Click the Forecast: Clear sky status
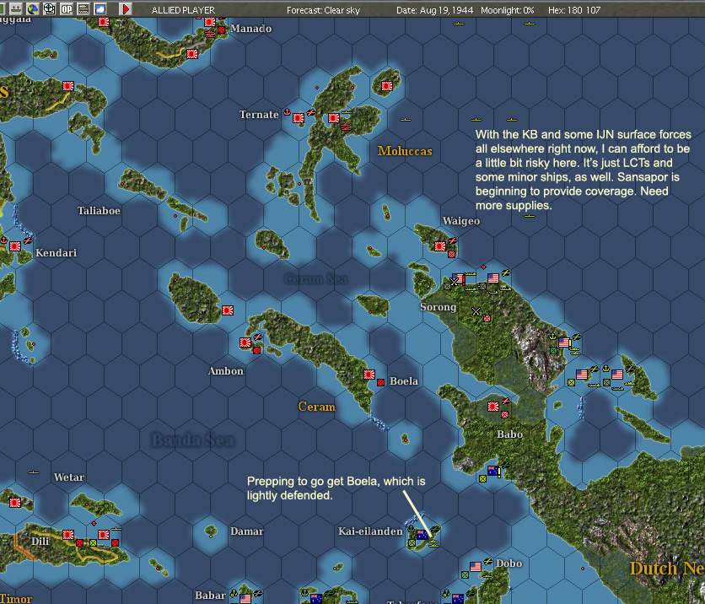 [323, 10]
